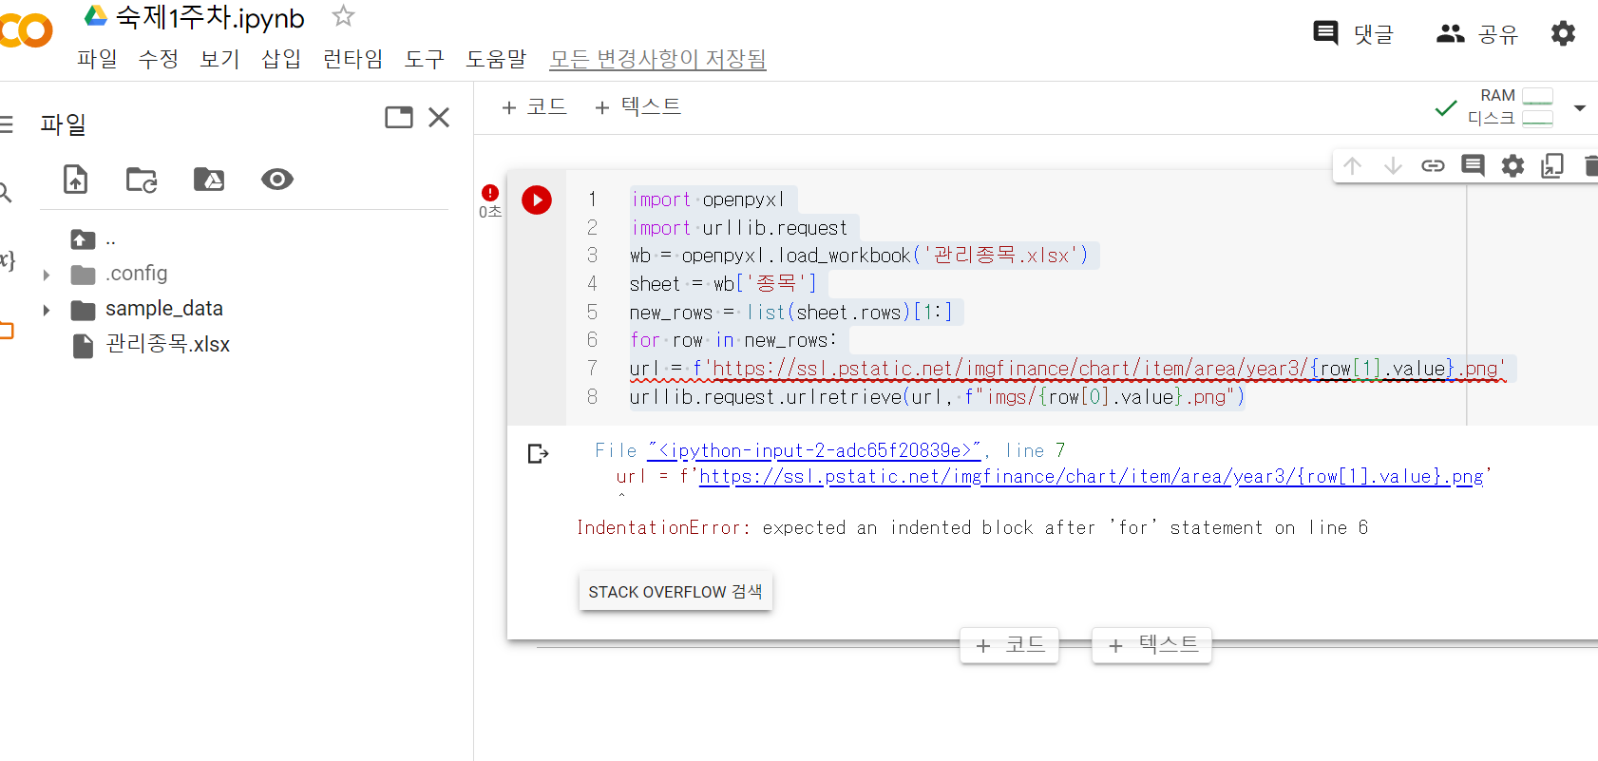Move the cell up
The width and height of the screenshot is (1598, 761).
coord(1353,166)
